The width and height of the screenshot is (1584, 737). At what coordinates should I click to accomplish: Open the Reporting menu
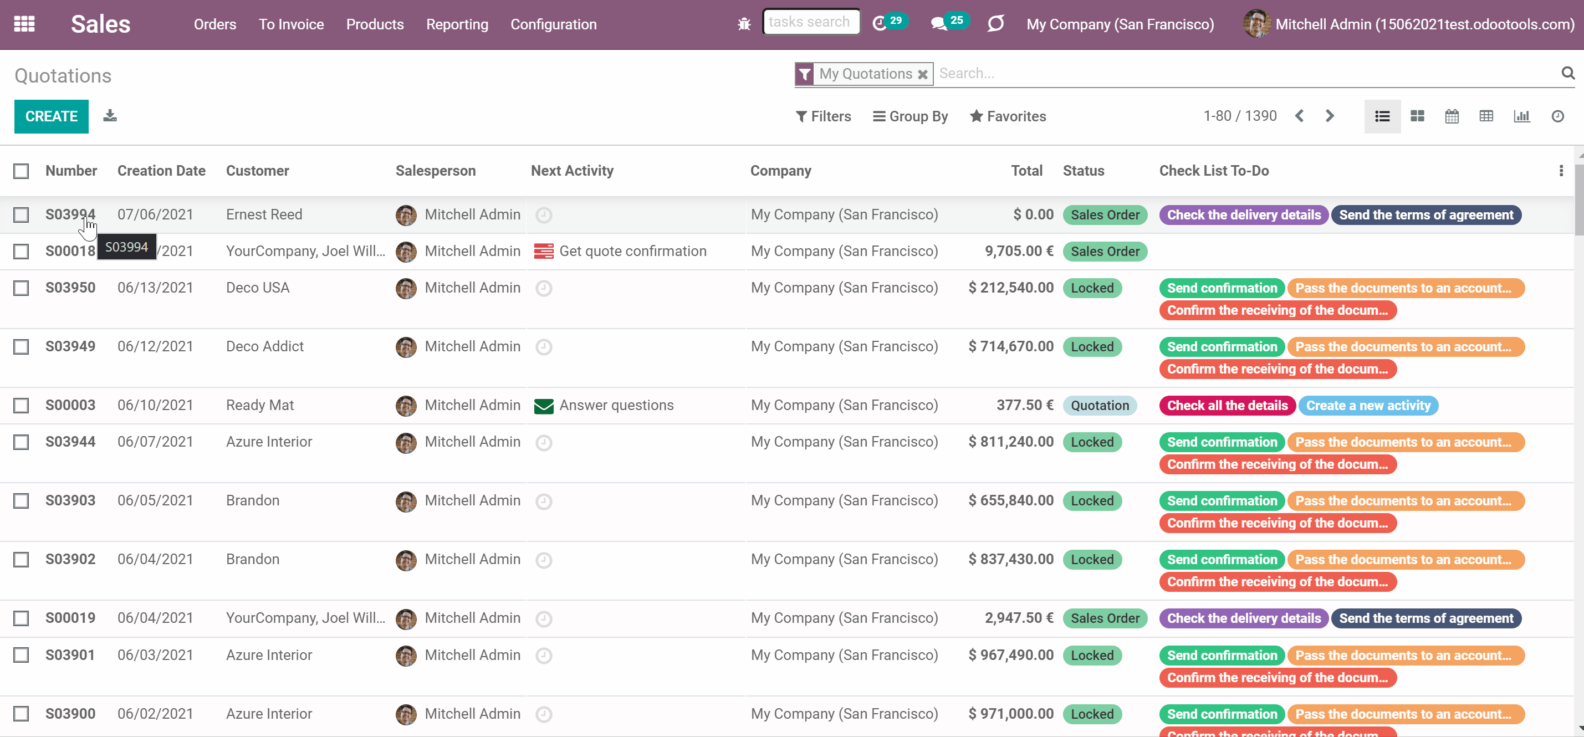pos(457,24)
